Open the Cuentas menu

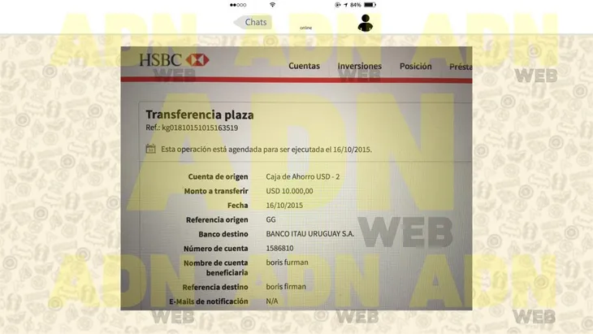[304, 66]
